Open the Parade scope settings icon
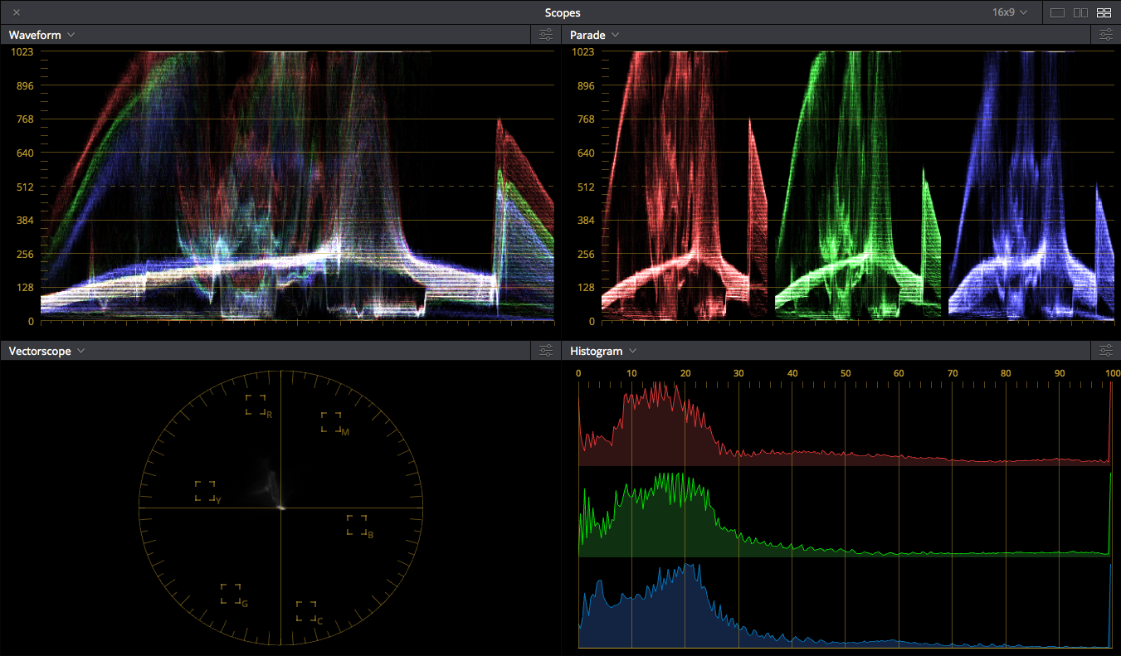This screenshot has height=656, width=1121. pos(1106,35)
